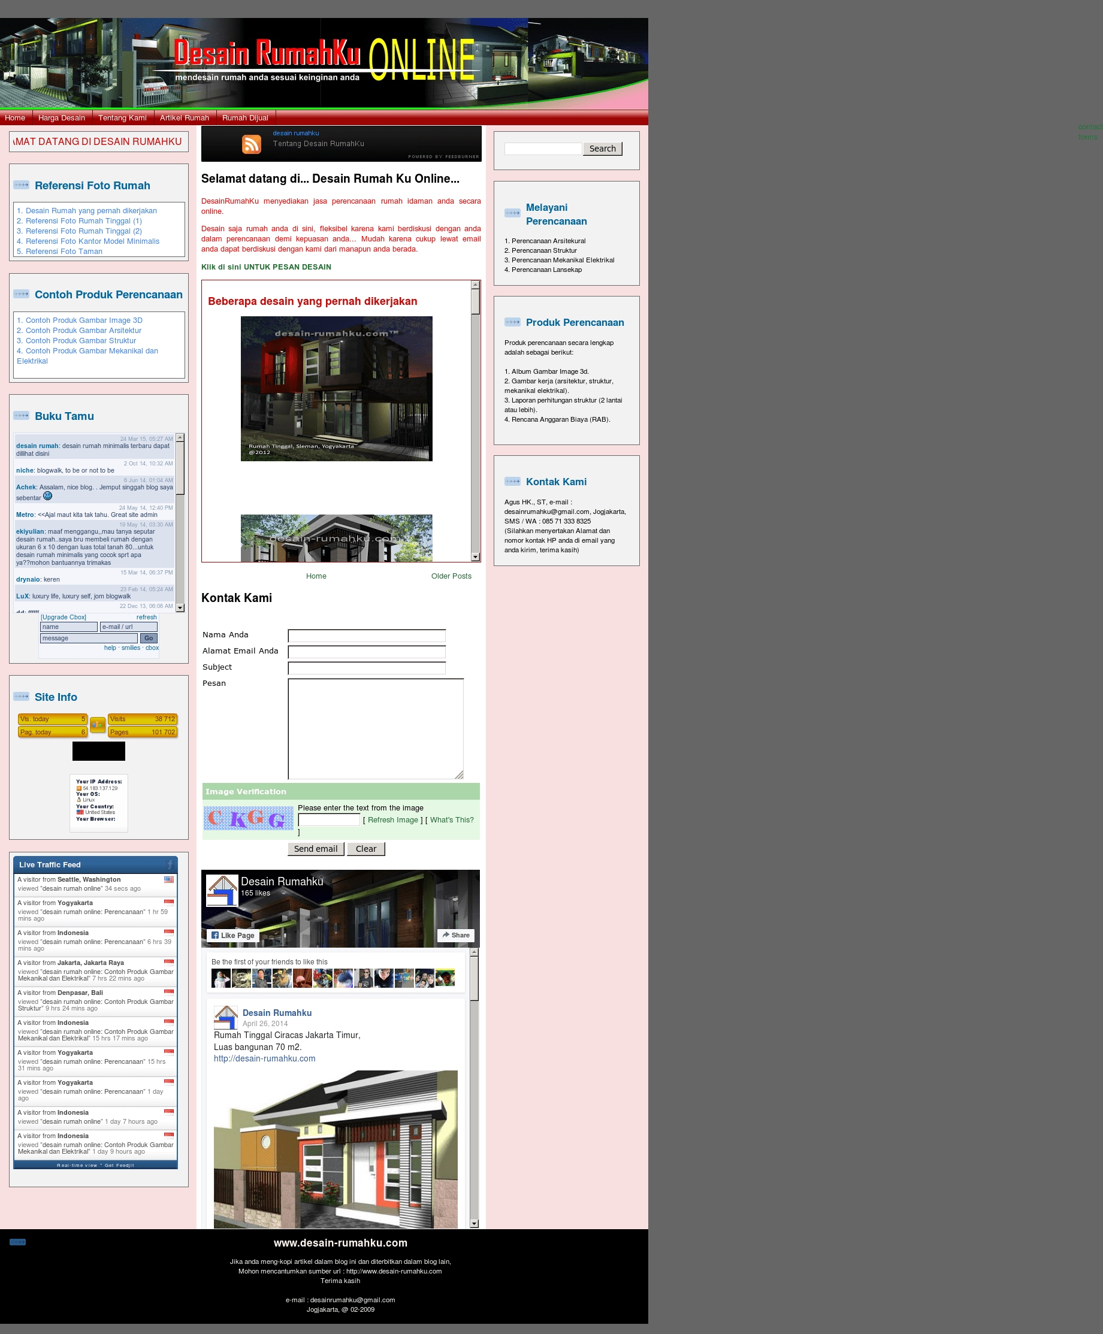Open the Tentang Kami menu item
1103x1334 pixels.
pyautogui.click(x=123, y=118)
